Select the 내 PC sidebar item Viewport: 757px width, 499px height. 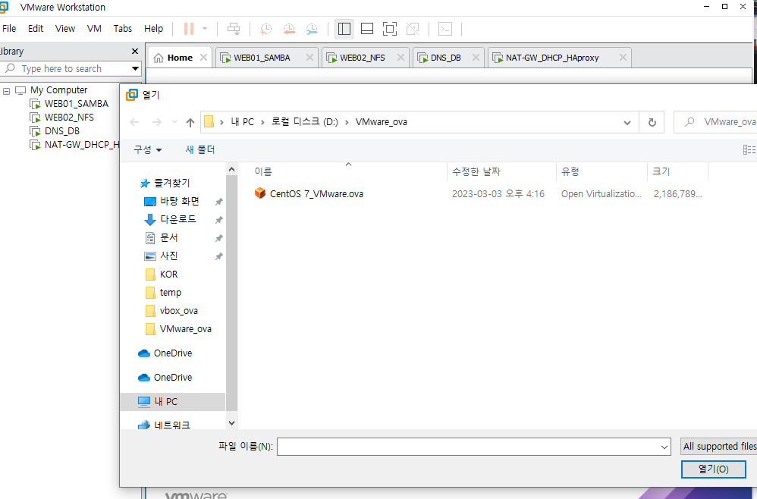coord(172,401)
